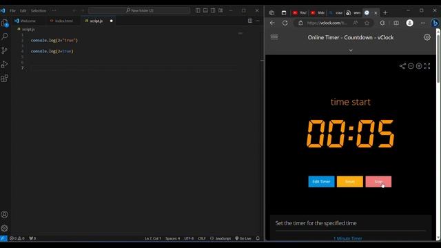The height and width of the screenshot is (248, 441).
Task: Decrease the timer font size
Action: click(411, 66)
